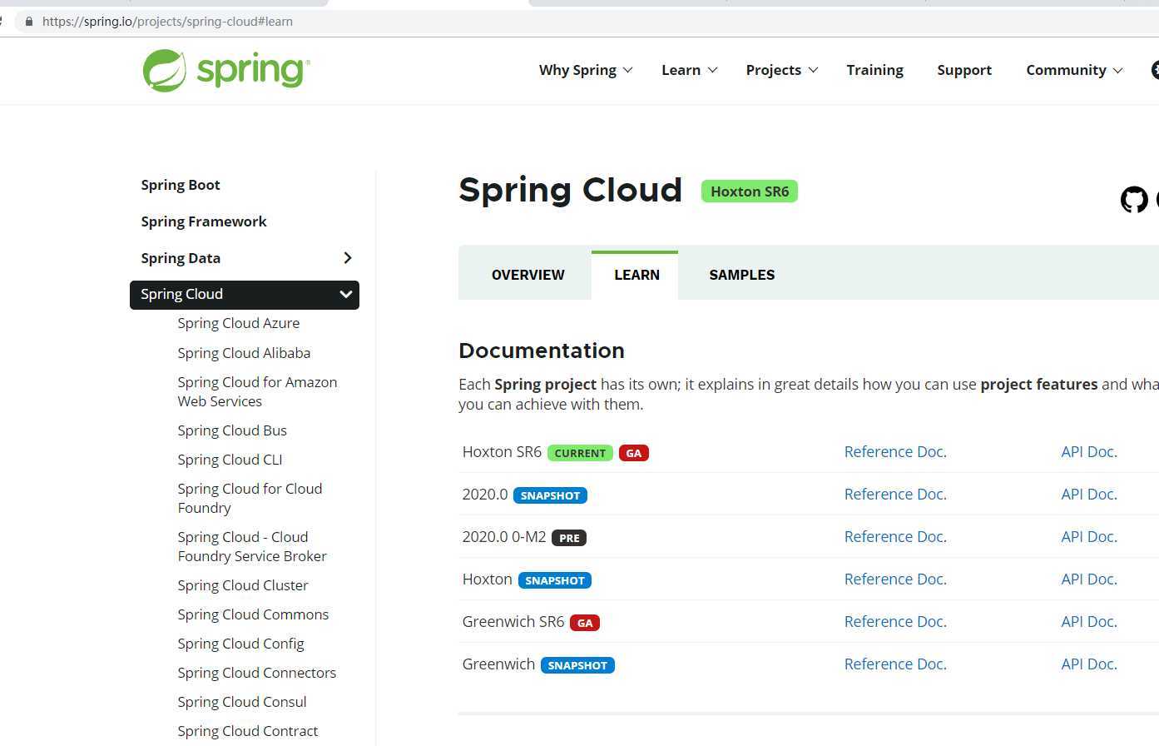The image size is (1159, 746).
Task: Click the SNAPSHOT badge on Greenwich row
Action: click(x=577, y=665)
